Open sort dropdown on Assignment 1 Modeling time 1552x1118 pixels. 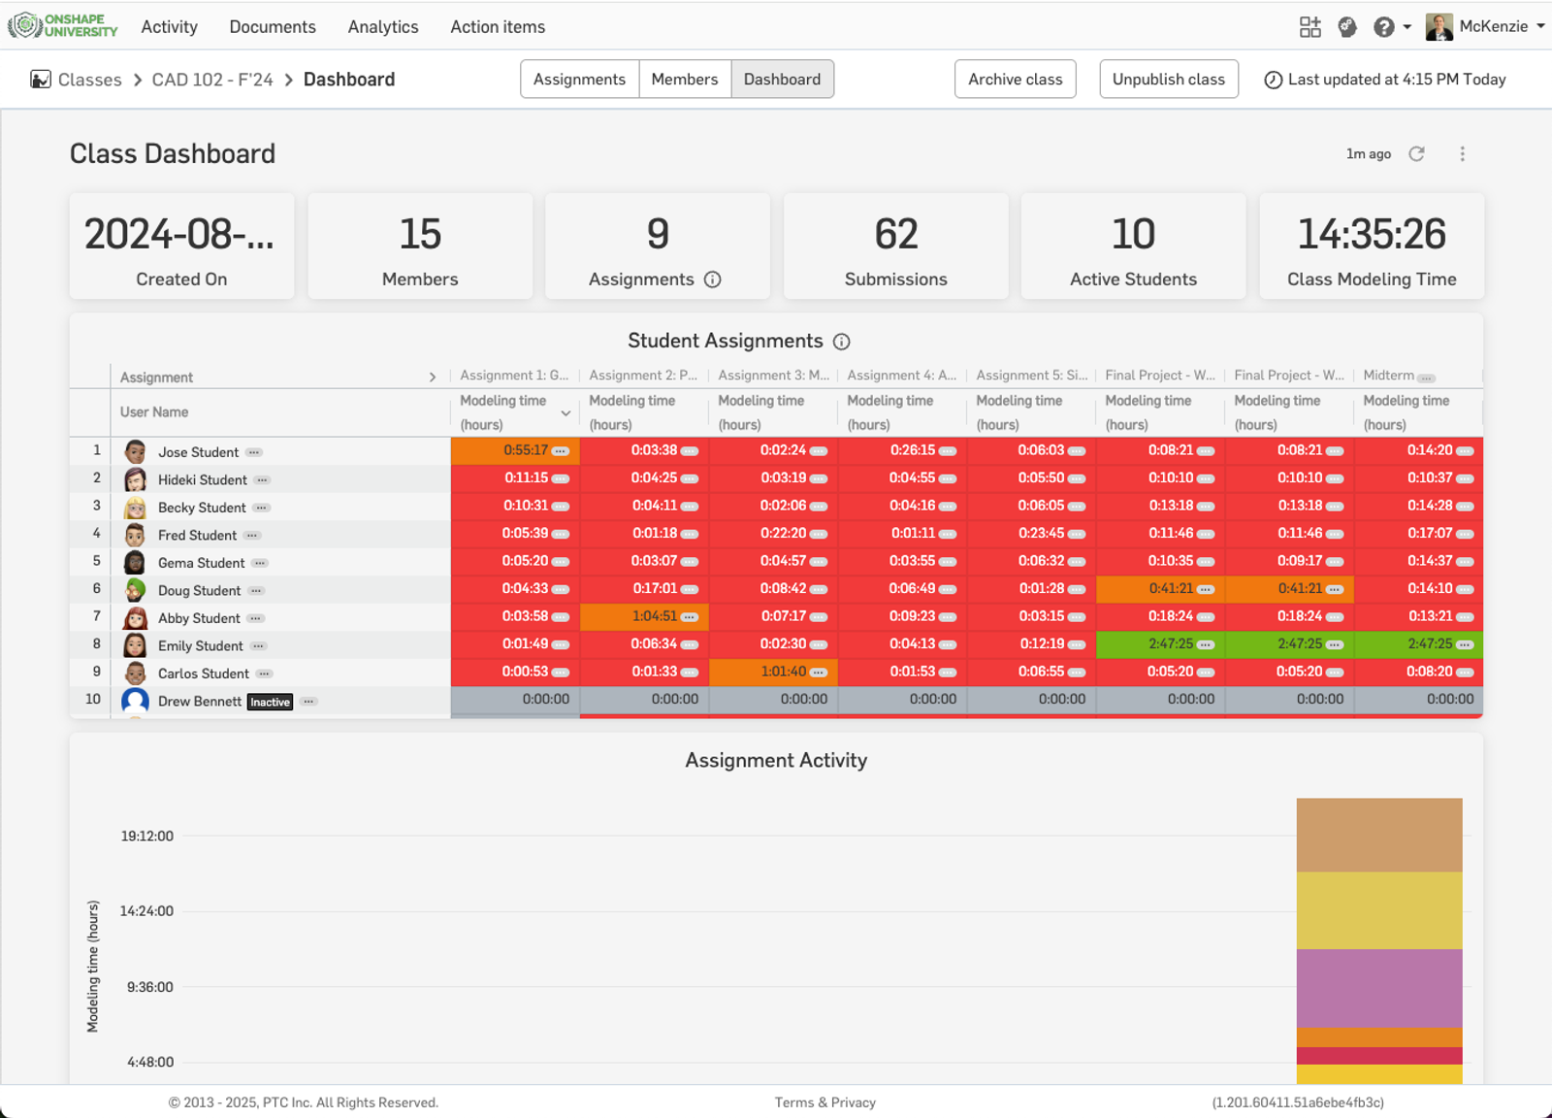[x=566, y=413]
